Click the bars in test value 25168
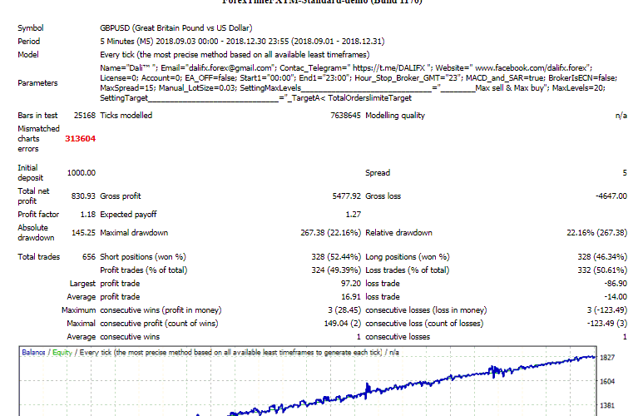This screenshot has width=643, height=416. click(84, 116)
